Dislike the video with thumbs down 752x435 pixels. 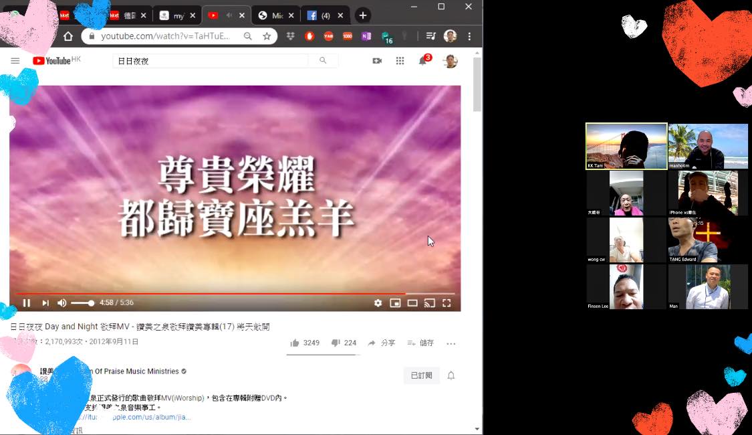click(x=344, y=343)
